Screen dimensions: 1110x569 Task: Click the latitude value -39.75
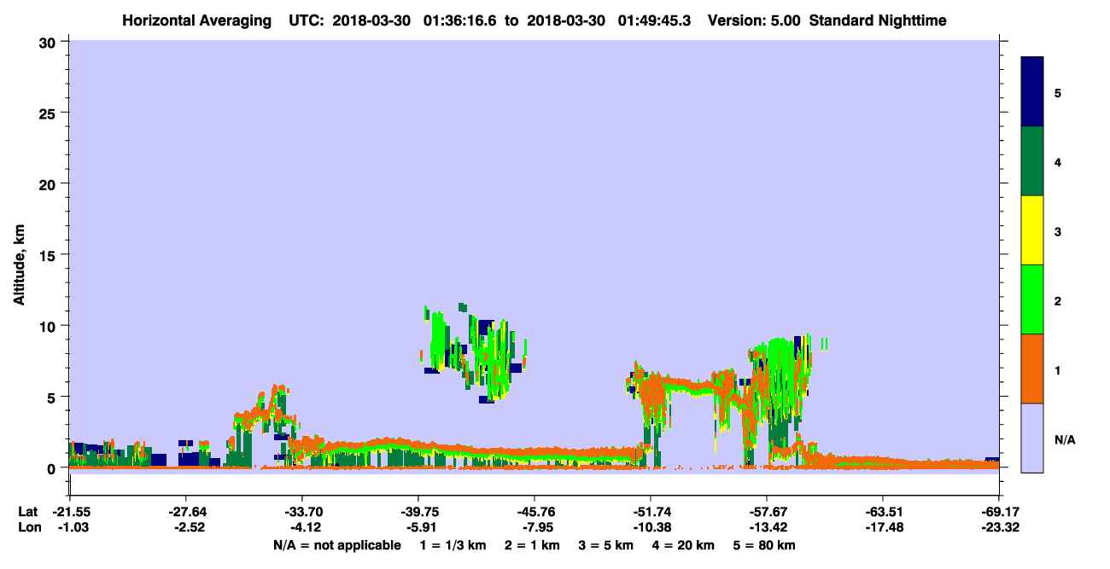[418, 512]
